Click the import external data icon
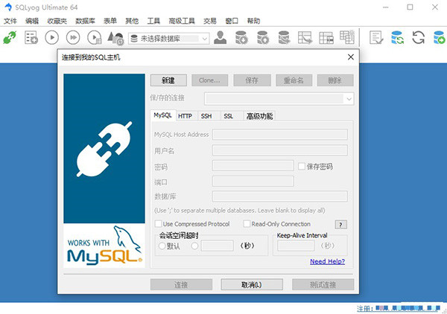The image size is (447, 314). [241, 37]
